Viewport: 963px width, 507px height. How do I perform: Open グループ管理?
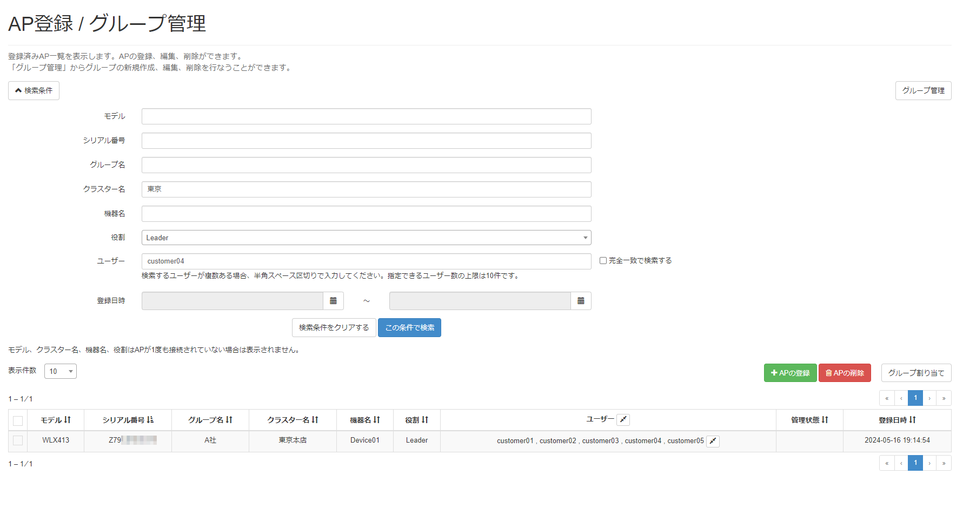(923, 90)
